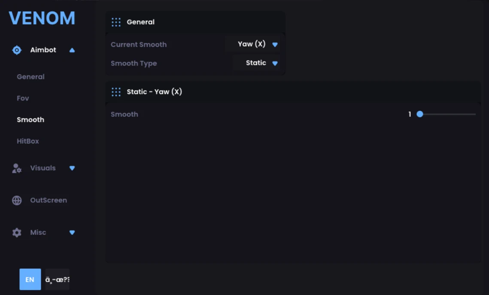Click the OutScreen globe icon
The width and height of the screenshot is (489, 295).
[17, 200]
